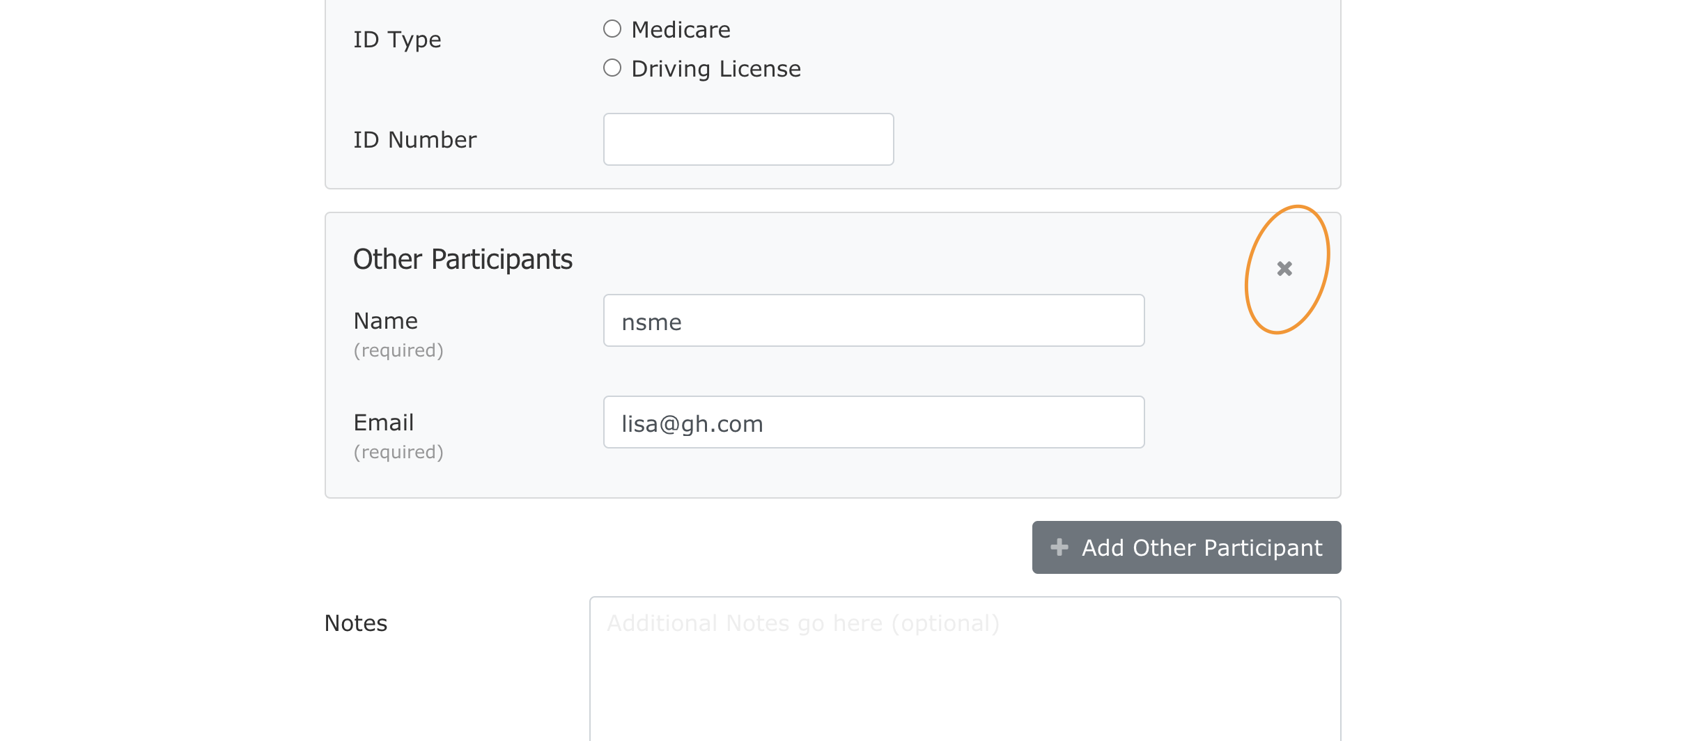Click the plus icon on Add Other Participant
Viewport: 1701px width, 741px height.
tap(1059, 547)
